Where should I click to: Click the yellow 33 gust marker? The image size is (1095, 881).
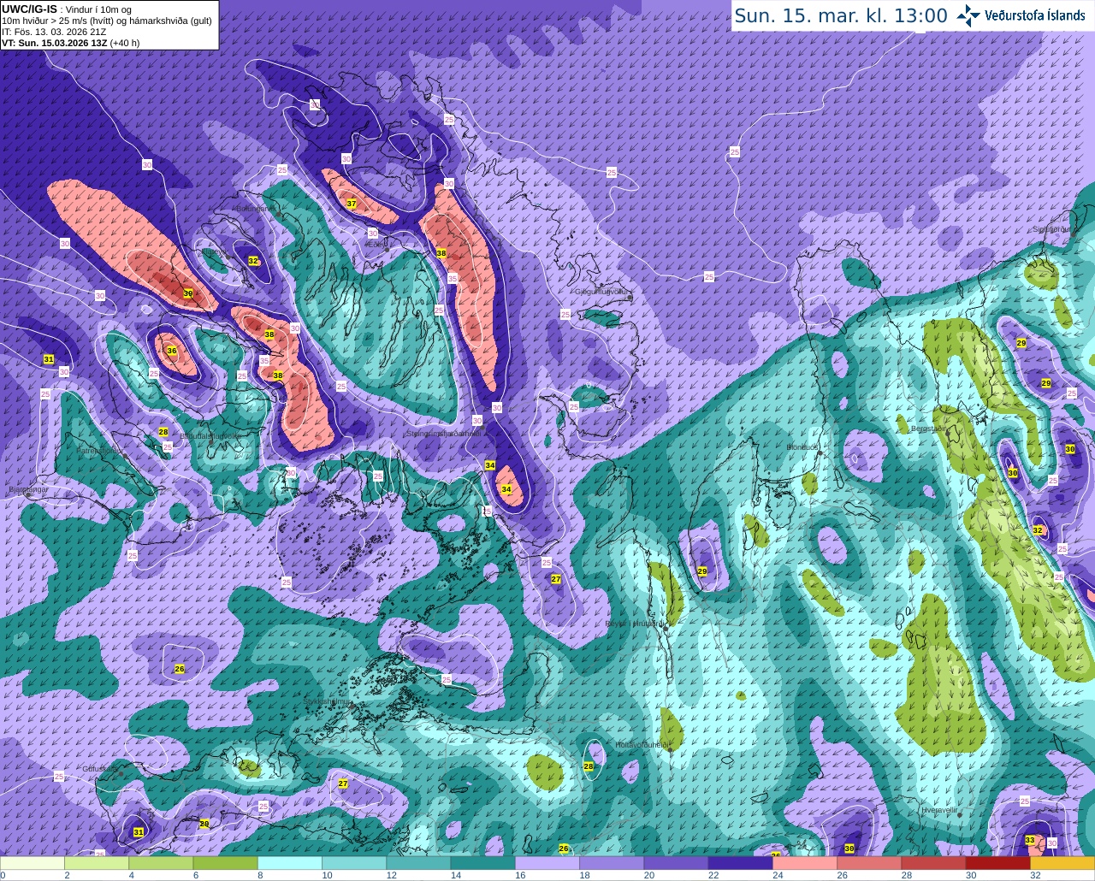pyautogui.click(x=1030, y=841)
